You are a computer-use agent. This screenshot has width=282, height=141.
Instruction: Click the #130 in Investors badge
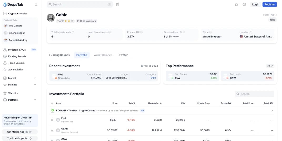point(86,21)
